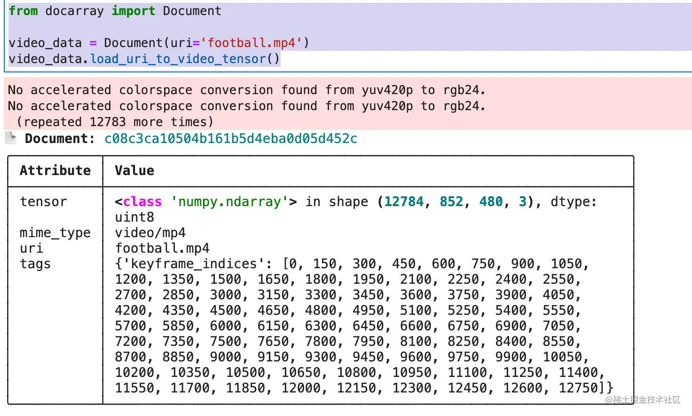This screenshot has height=416, width=692.
Task: Click the video_data variable in the assignment line
Action: click(45, 43)
